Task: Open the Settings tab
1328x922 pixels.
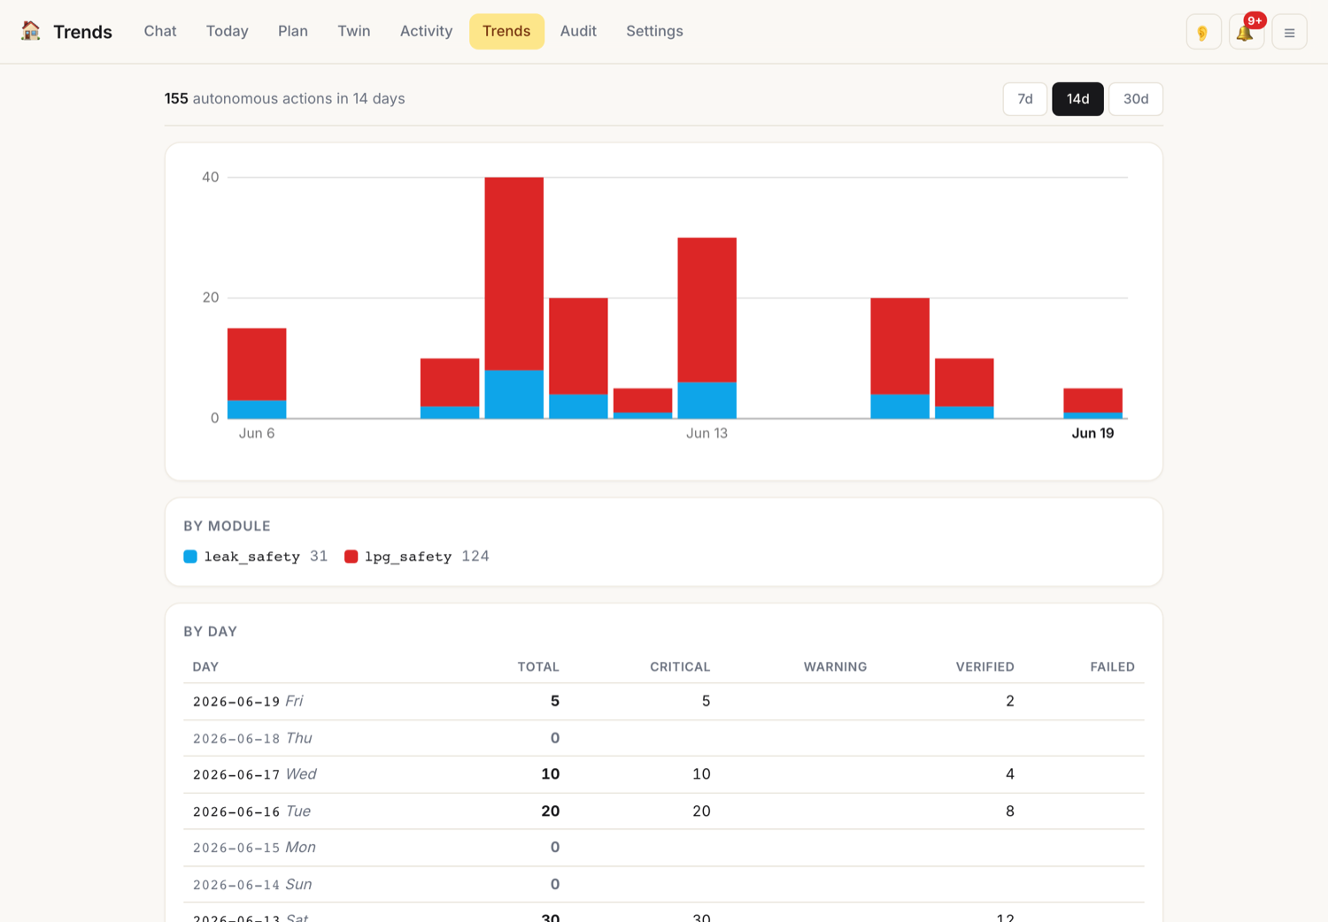Action: [x=654, y=31]
